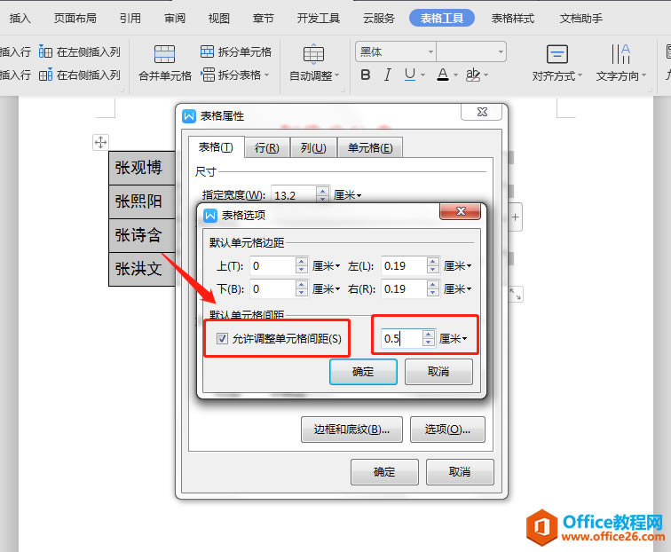The image size is (671, 552).
Task: Toggle Bold formatting
Action: click(366, 75)
